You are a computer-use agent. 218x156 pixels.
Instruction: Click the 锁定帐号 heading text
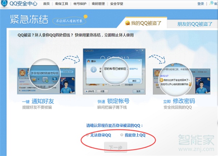click(118, 101)
